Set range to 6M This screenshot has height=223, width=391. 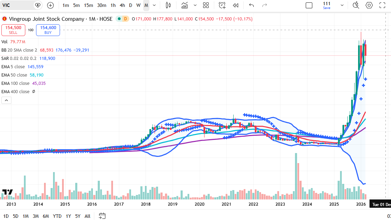(46, 216)
